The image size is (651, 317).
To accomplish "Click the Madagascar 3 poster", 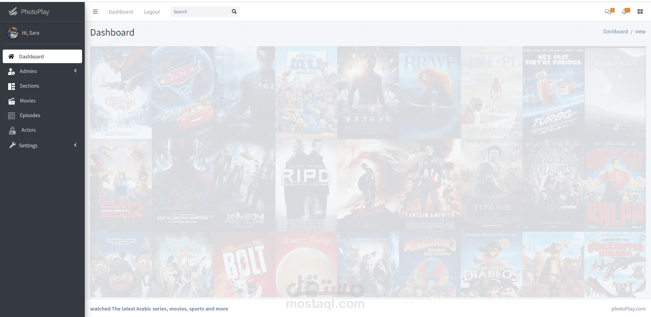I will 430,264.
